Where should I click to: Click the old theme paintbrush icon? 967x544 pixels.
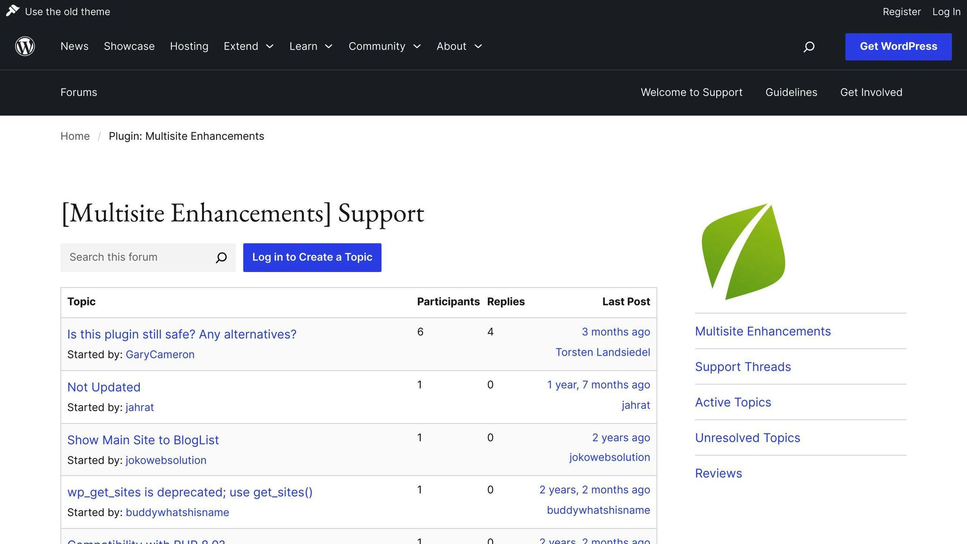click(13, 10)
